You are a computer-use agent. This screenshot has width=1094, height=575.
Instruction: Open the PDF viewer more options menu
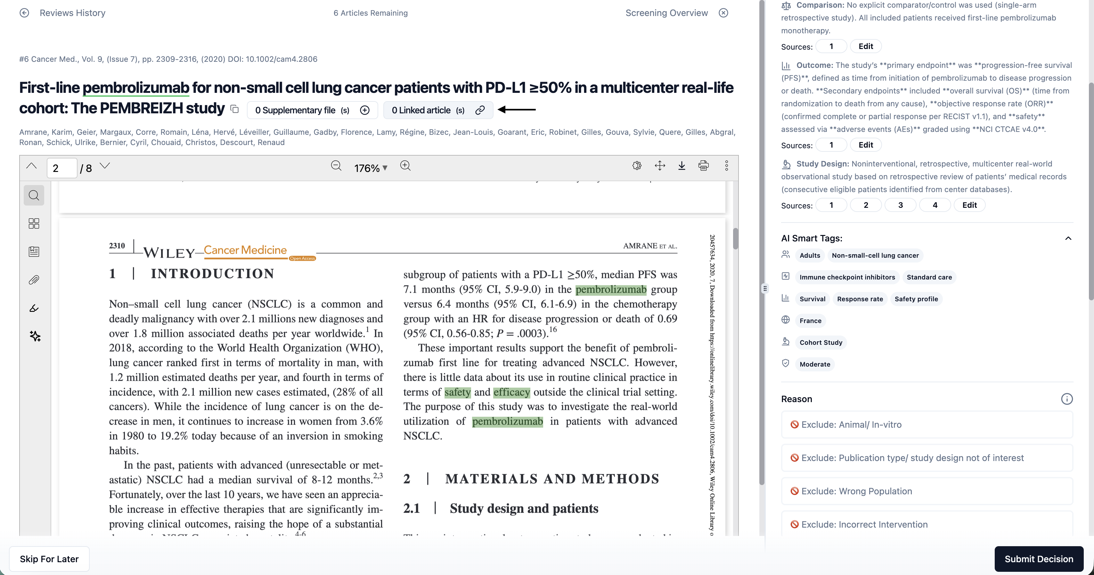point(726,166)
